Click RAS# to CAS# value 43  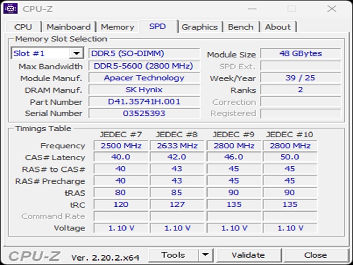[177, 169]
